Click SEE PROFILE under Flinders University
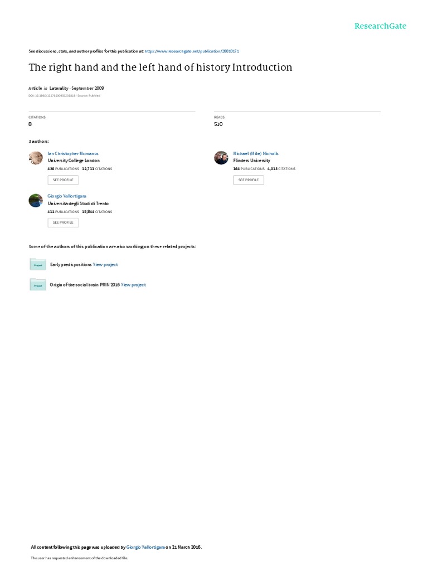 tap(249, 180)
